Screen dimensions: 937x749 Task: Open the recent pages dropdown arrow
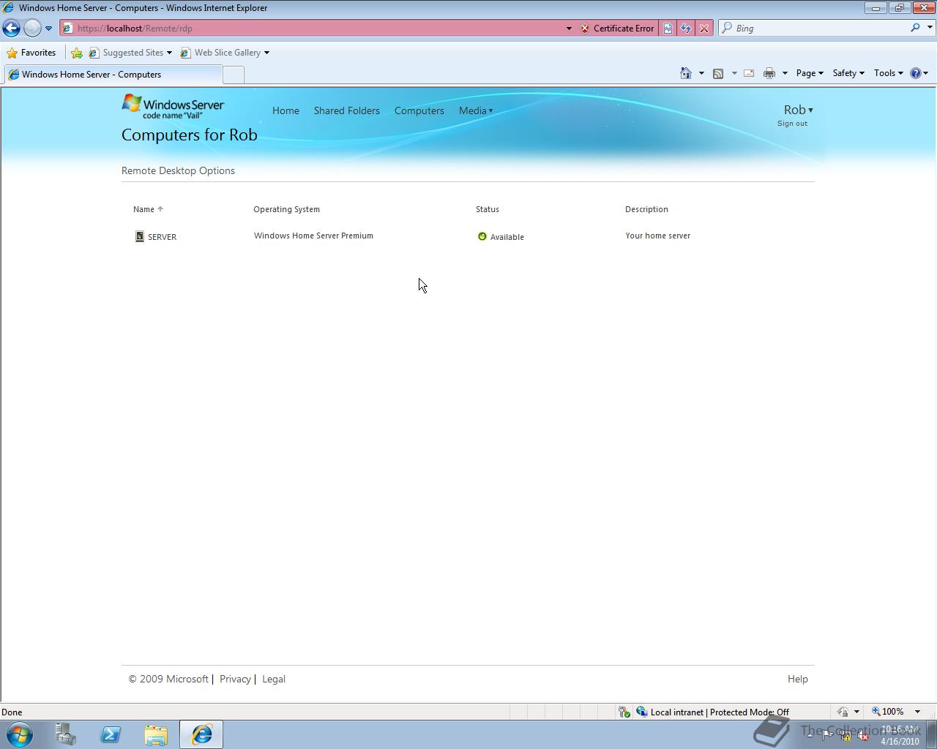pyautogui.click(x=48, y=29)
